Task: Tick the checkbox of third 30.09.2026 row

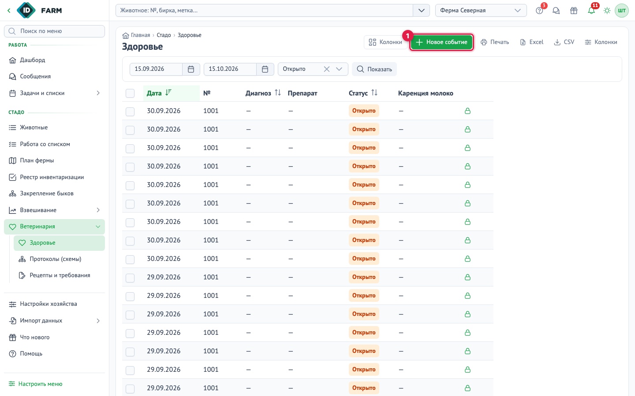Action: (130, 149)
